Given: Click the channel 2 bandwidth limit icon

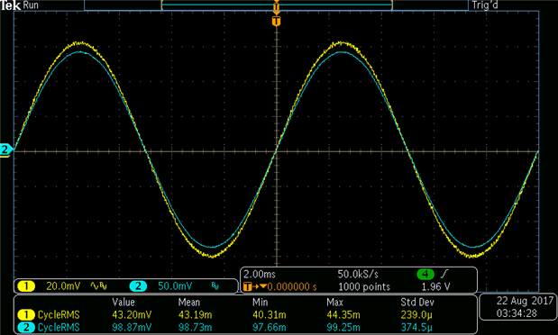Looking at the screenshot, I should (215, 286).
